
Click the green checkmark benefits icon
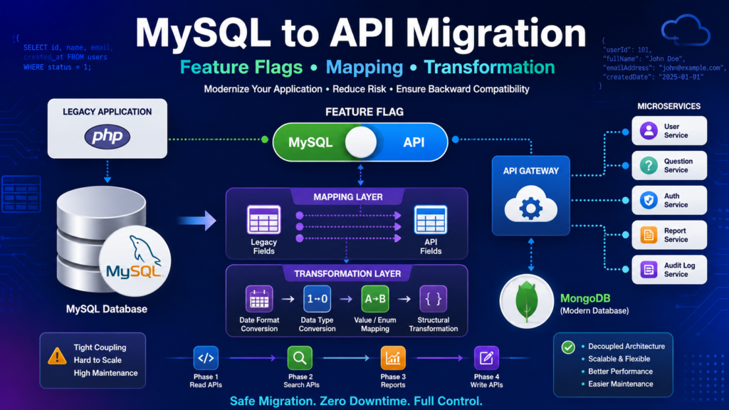[568, 347]
